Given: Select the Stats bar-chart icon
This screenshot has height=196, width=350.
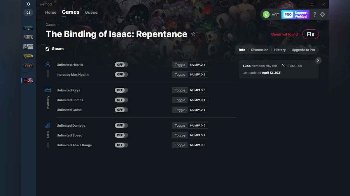Looking at the screenshot, I should point(48,125).
